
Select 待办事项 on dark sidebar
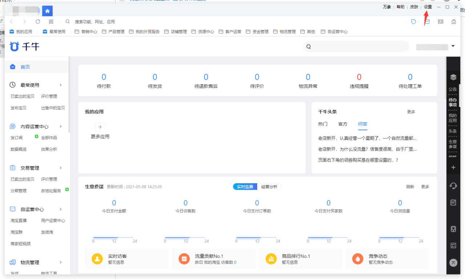(x=453, y=102)
